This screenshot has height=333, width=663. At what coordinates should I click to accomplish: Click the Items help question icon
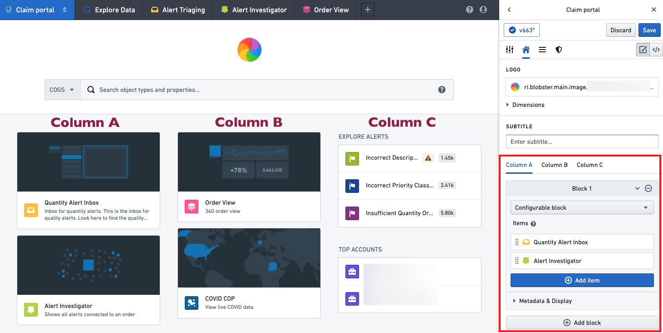(x=533, y=224)
